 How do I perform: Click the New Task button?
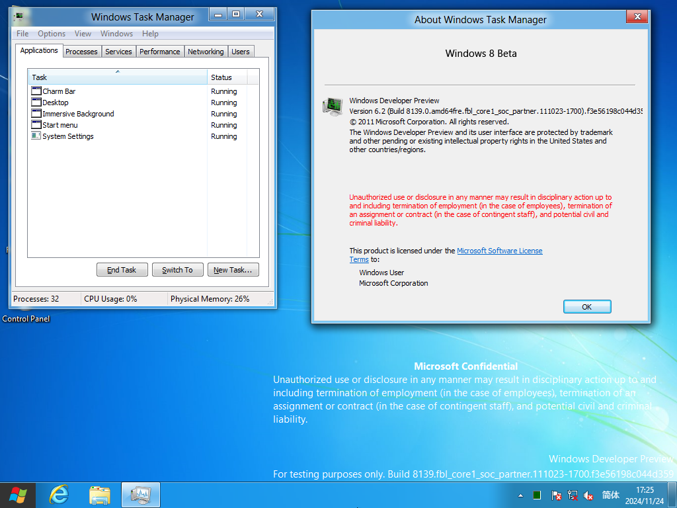pyautogui.click(x=233, y=270)
